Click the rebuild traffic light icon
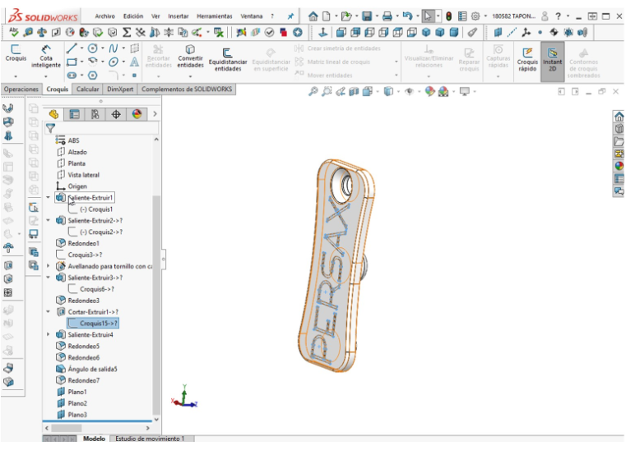Image resolution: width=626 pixels, height=455 pixels. point(449,16)
